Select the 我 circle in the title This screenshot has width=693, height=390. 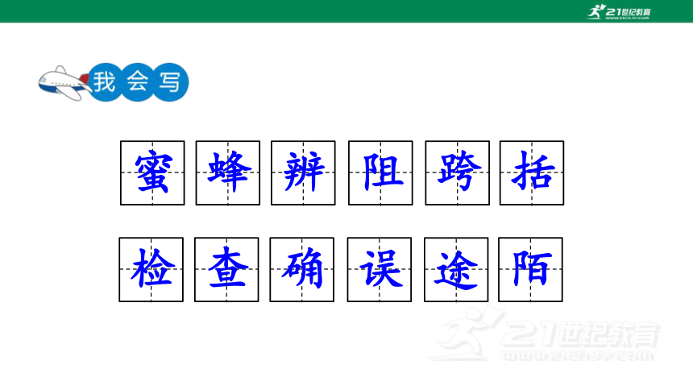(105, 82)
